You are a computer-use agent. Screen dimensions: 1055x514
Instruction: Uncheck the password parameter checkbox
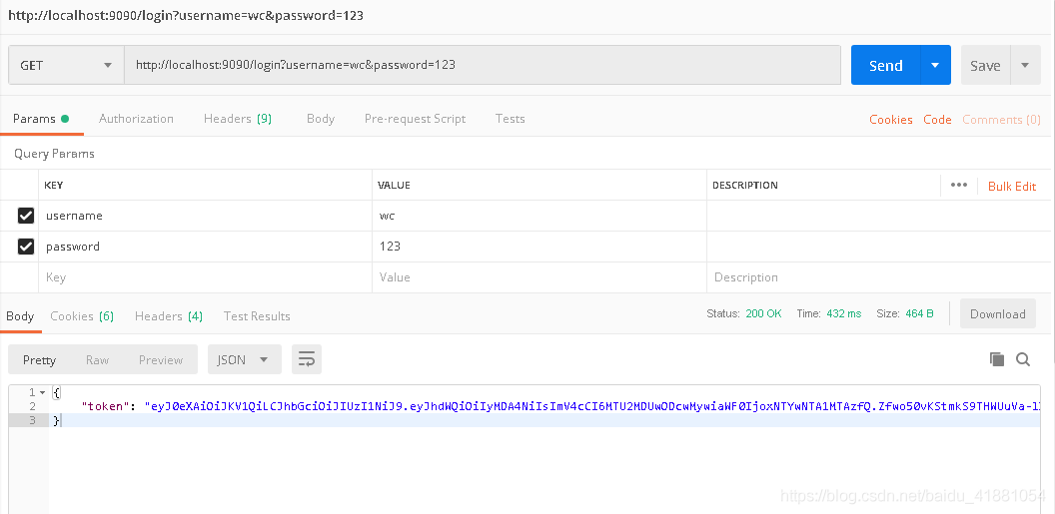26,247
